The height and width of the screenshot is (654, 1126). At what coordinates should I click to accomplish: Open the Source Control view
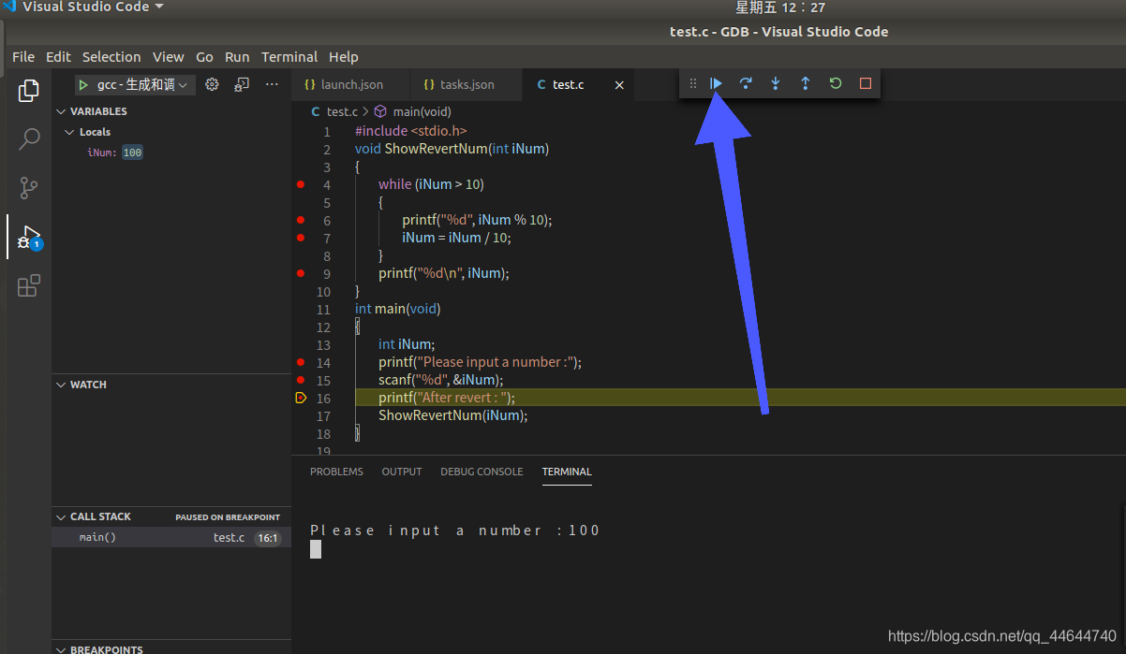29,187
